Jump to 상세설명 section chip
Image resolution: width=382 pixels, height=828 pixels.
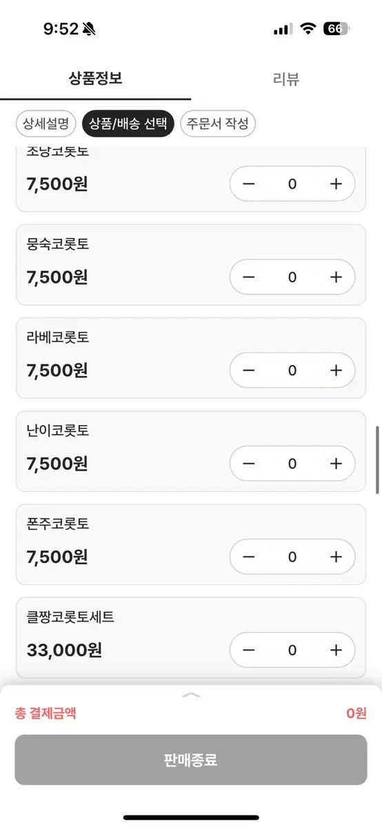click(x=46, y=124)
